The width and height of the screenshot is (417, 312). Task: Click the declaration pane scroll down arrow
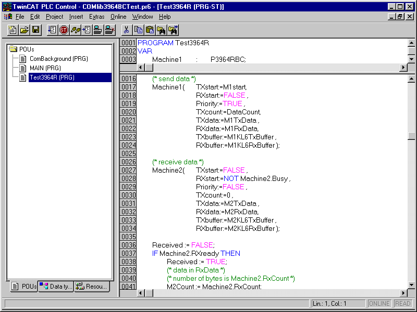411,59
